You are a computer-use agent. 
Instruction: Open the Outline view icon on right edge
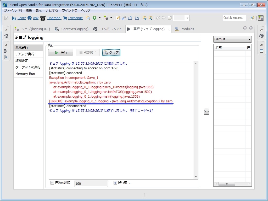click(x=261, y=51)
